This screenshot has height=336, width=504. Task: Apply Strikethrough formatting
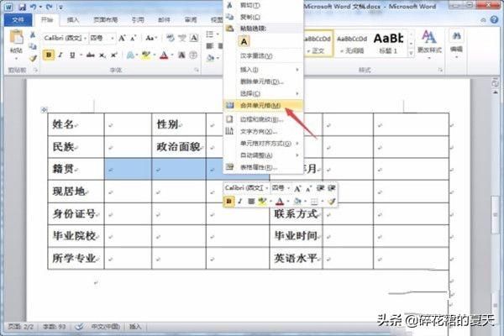[91, 55]
